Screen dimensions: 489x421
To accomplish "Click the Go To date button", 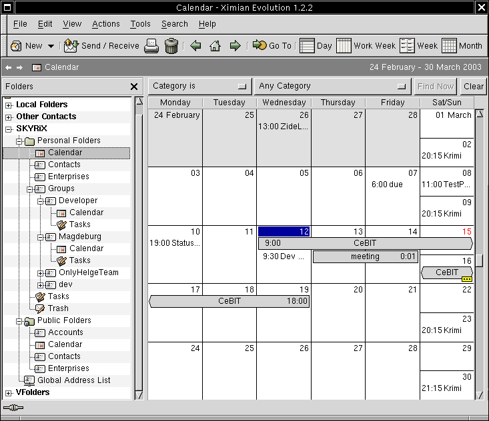I will click(x=272, y=46).
